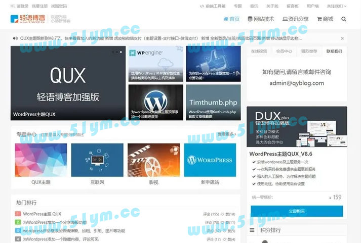Open the 商城 shop nav item
This screenshot has width=361, height=243.
coord(325,19)
